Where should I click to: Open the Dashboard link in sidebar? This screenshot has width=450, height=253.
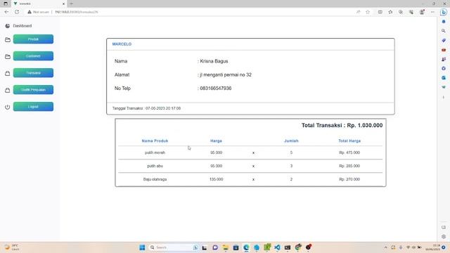tap(22, 26)
